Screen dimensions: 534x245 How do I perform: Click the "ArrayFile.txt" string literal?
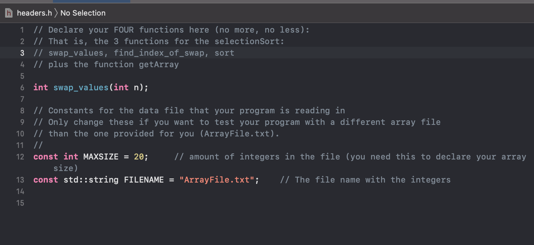tap(217, 180)
